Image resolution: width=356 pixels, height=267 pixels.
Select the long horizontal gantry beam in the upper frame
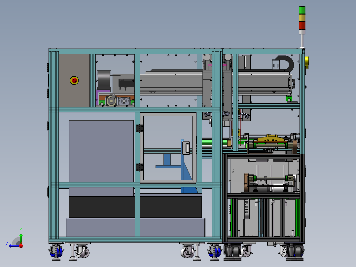pyautogui.click(x=216, y=82)
